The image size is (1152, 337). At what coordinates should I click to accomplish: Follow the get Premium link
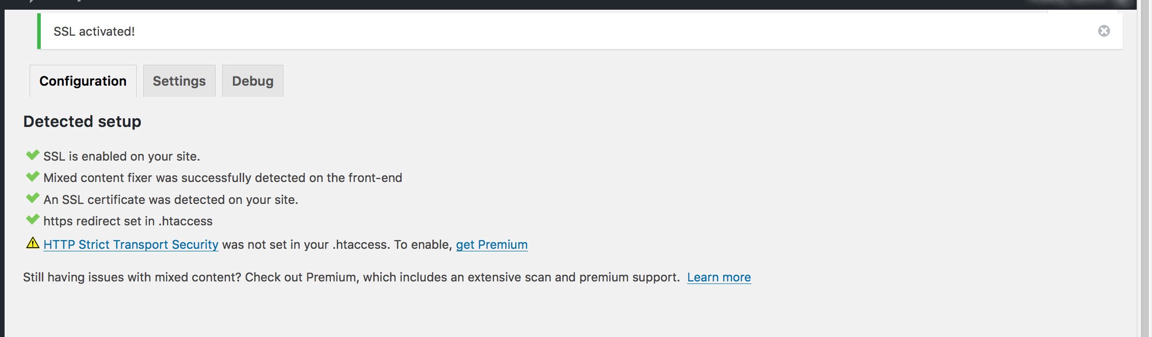tap(492, 245)
